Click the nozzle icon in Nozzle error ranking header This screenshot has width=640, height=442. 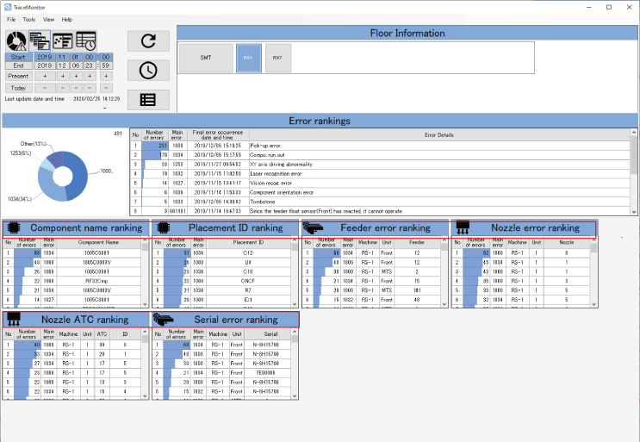tap(463, 227)
